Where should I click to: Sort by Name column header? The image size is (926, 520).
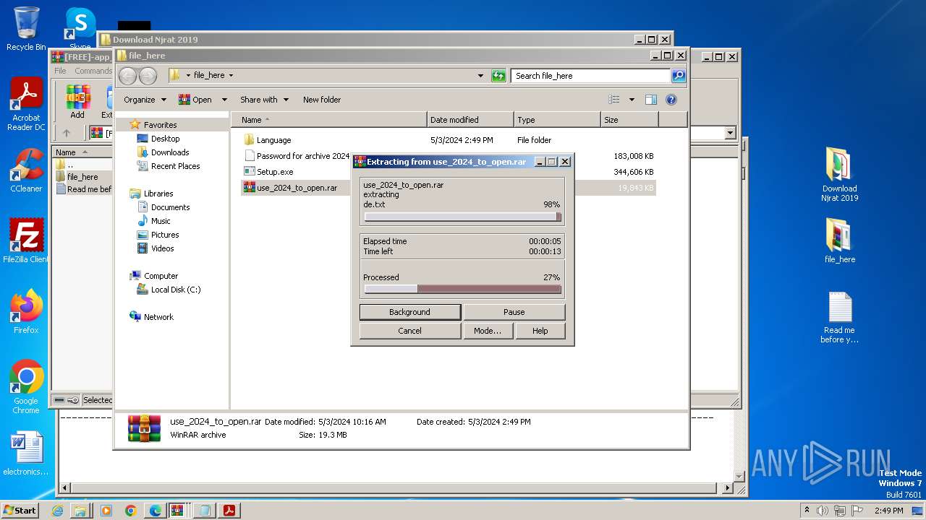coord(328,120)
